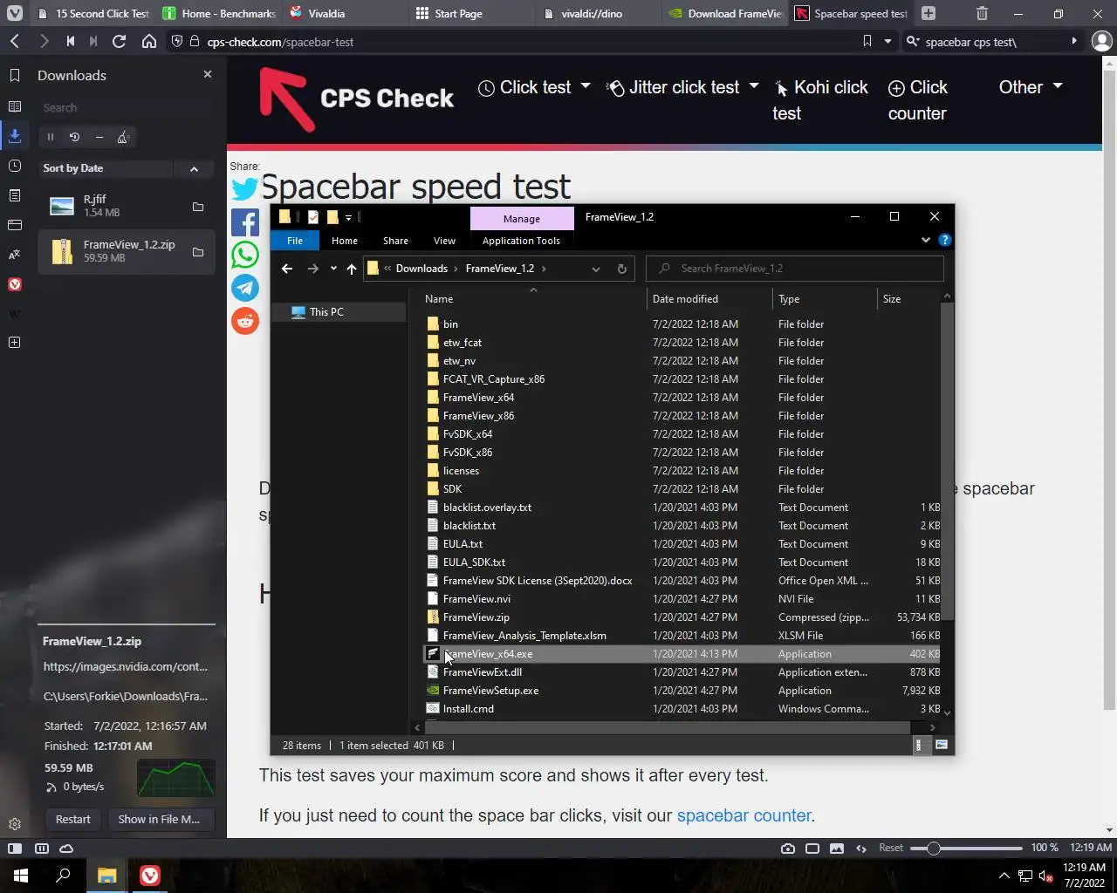Open page actions code icon in status bar

(861, 848)
